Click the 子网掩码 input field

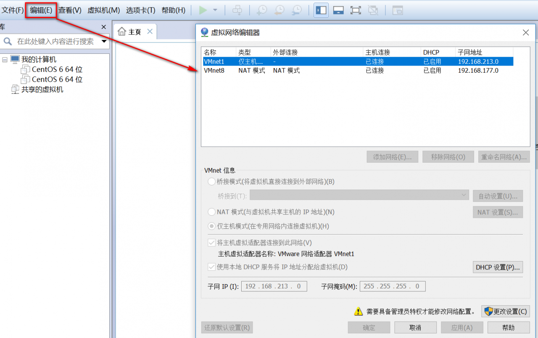click(393, 286)
